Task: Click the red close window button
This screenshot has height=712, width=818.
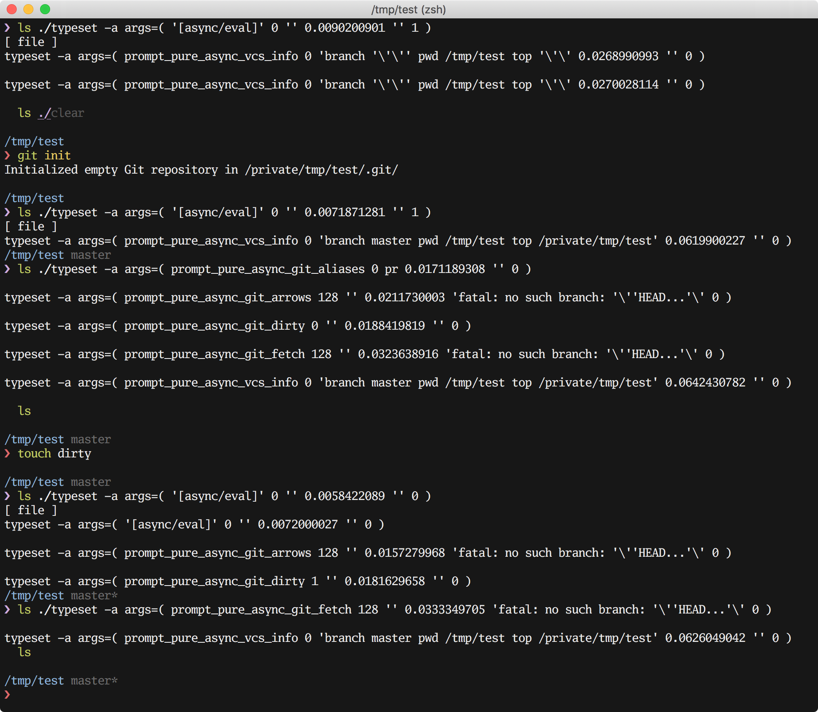Action: tap(12, 9)
